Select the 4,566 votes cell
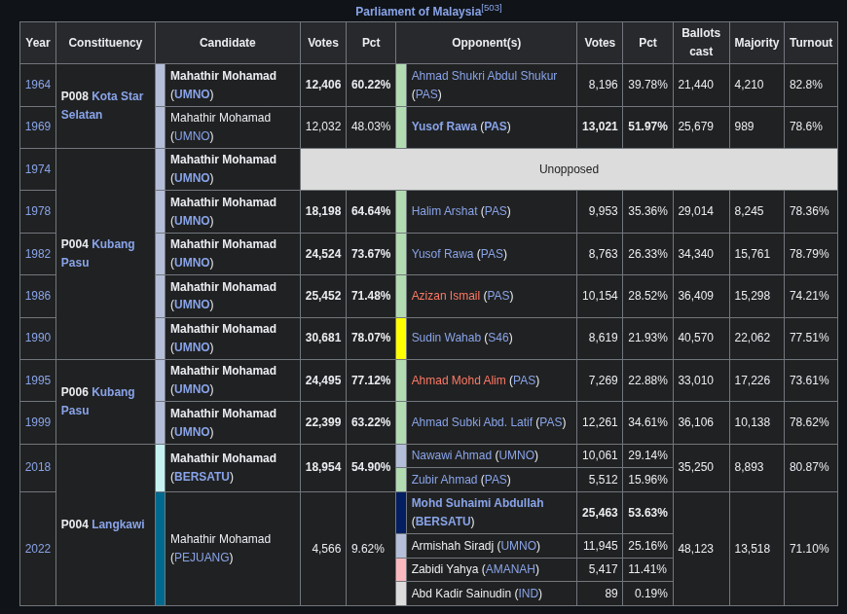Image resolution: width=847 pixels, height=614 pixels. (323, 549)
